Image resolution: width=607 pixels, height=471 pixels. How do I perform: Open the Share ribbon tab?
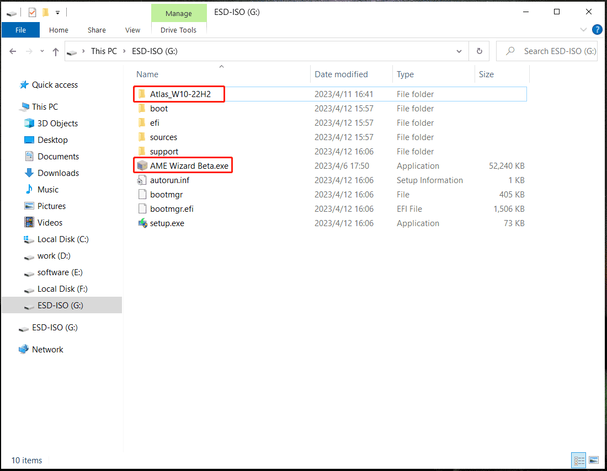(97, 30)
